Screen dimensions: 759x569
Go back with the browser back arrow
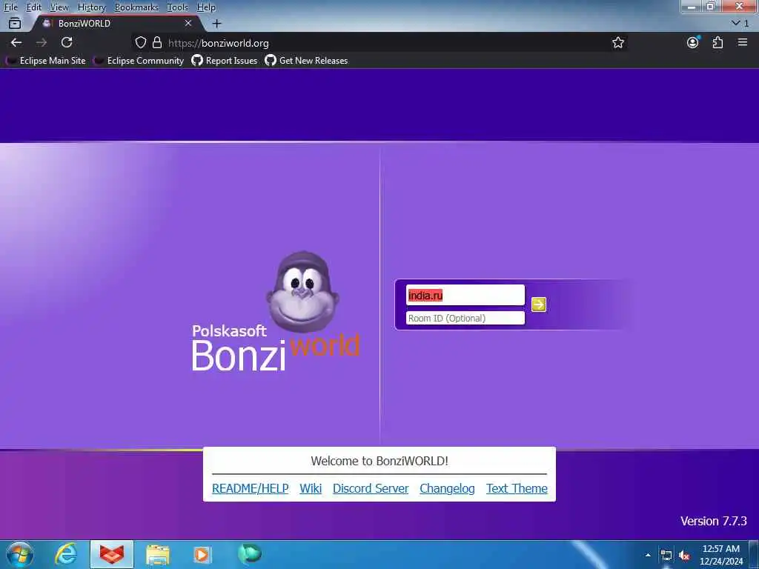click(x=16, y=42)
